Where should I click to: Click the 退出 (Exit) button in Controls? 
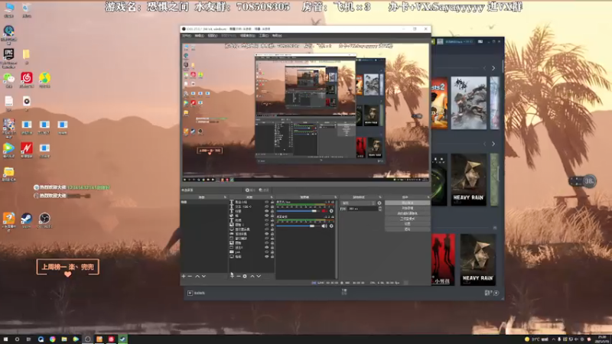[407, 229]
